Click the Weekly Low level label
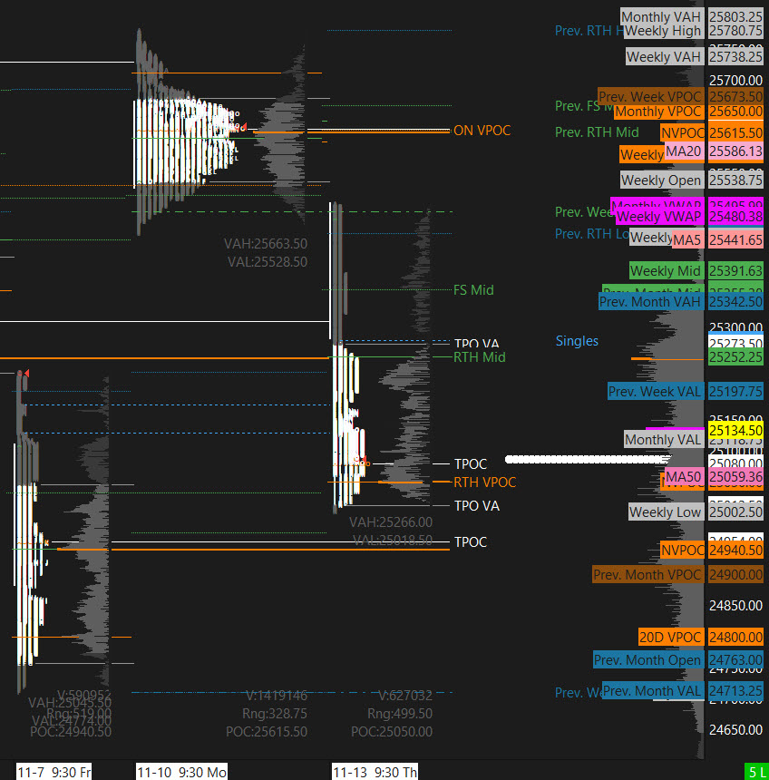 click(x=666, y=512)
